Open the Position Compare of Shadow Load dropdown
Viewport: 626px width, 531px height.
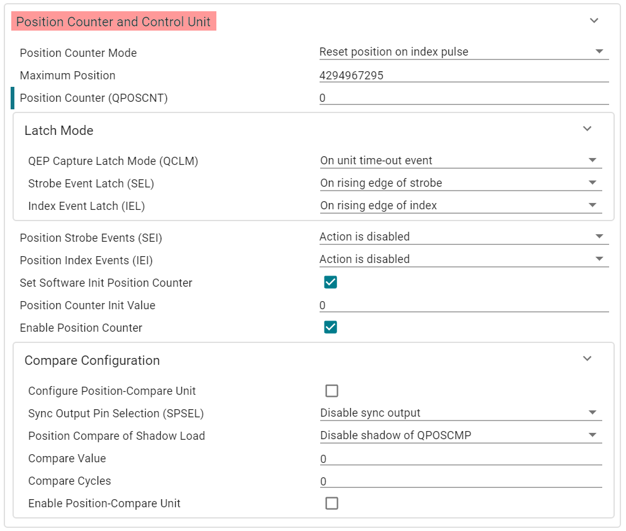[x=460, y=435]
